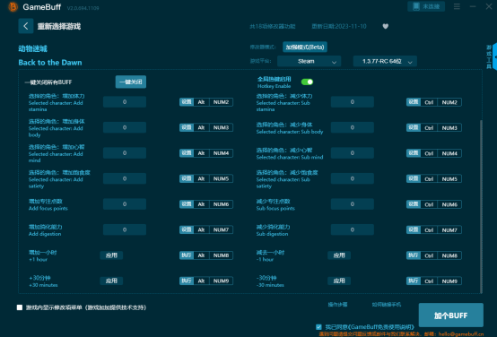Image resolution: width=497 pixels, height=337 pixels.
Task: Open the 1.3.77-RC 64-bit version dropdown
Action: pos(385,62)
